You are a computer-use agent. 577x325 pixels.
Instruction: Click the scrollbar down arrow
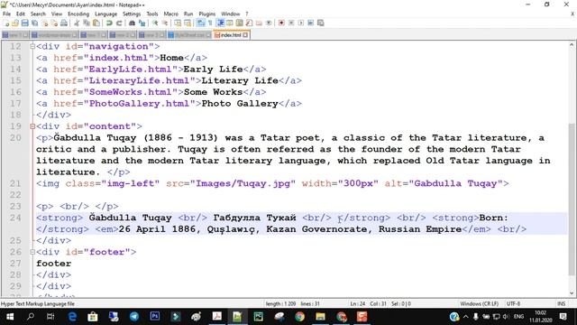[x=572, y=293]
